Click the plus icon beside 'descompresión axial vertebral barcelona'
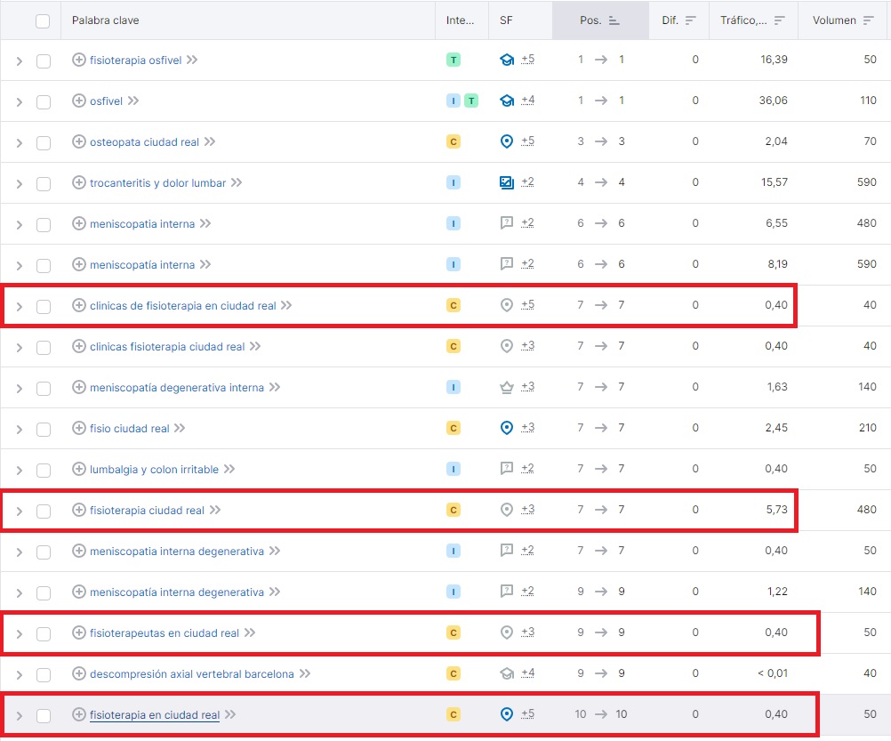 [x=78, y=674]
